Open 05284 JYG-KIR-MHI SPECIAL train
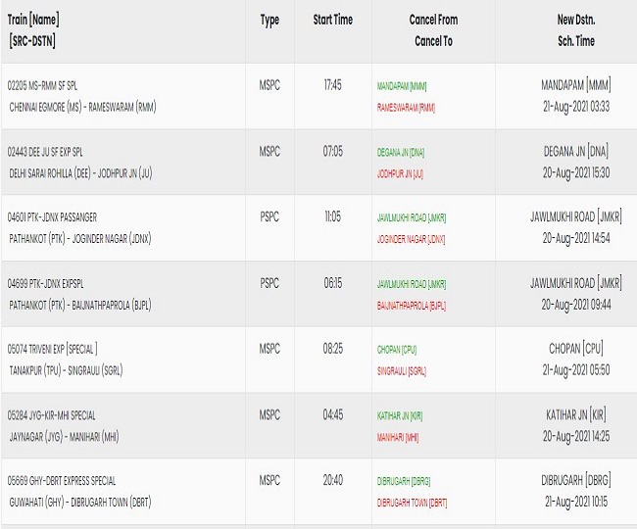This screenshot has height=529, width=637. click(52, 415)
